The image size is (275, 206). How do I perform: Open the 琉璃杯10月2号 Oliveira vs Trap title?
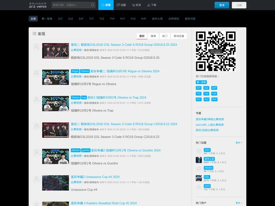pos(117,98)
